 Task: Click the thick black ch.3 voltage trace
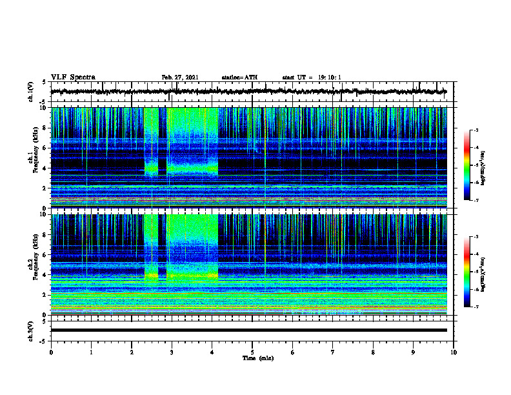pos(249,330)
